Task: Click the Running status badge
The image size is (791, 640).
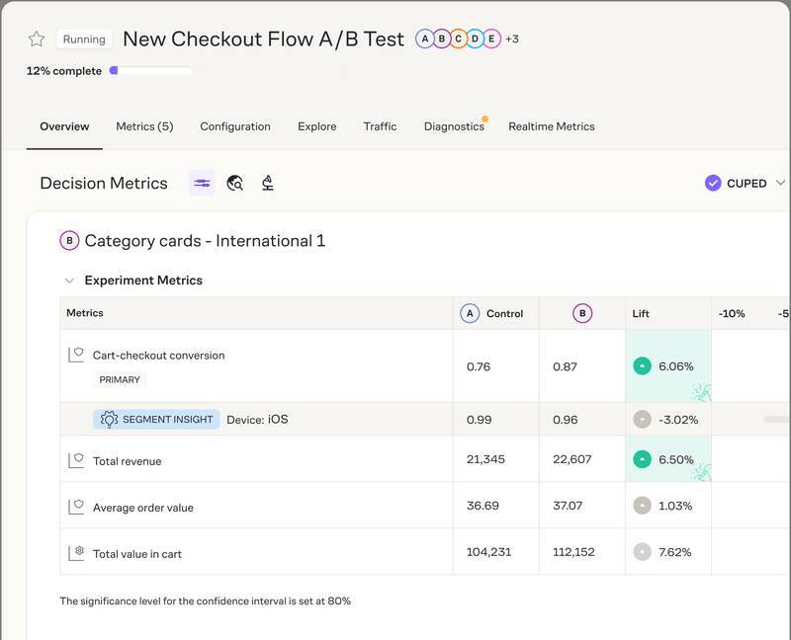Action: 84,40
